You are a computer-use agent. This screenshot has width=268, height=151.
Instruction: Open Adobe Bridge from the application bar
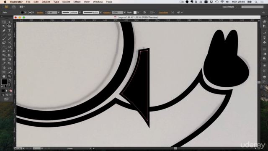[x=14, y=7]
